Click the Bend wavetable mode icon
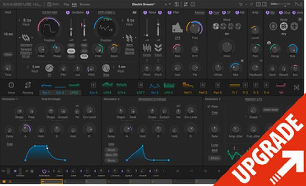 (130, 38)
